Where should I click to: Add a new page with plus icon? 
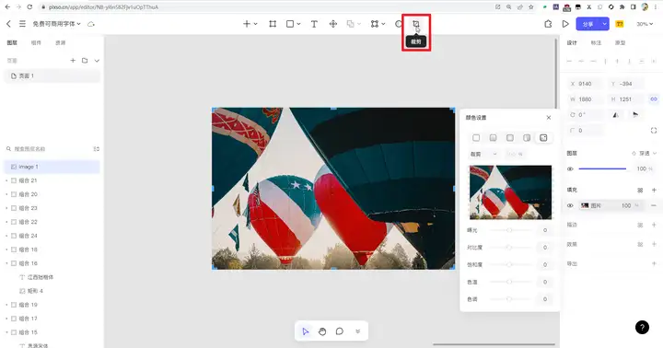click(x=73, y=61)
